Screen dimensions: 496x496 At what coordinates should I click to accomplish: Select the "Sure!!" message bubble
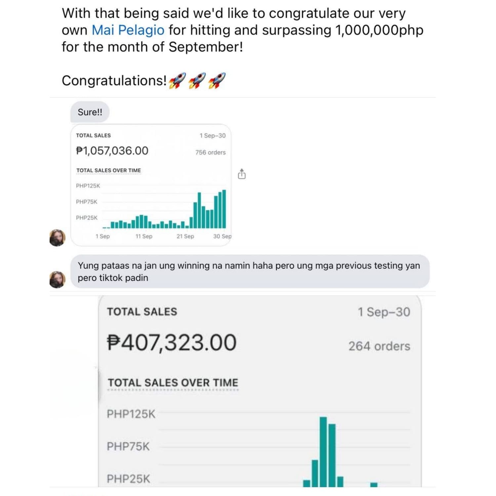[x=90, y=112]
